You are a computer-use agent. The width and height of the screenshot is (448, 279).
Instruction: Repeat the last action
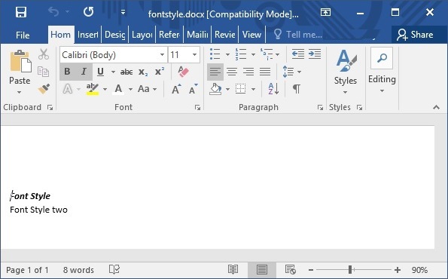(89, 12)
